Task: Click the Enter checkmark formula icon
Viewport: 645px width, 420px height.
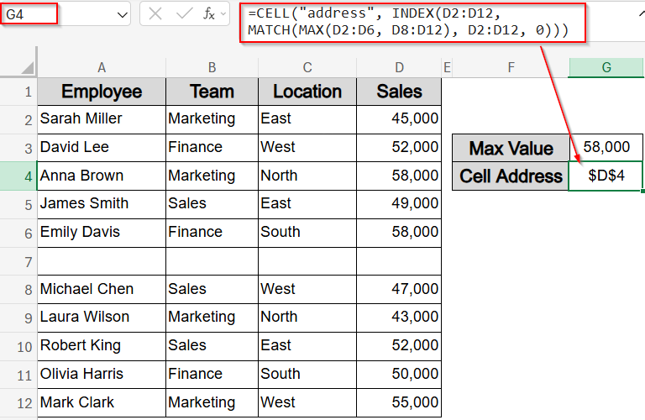Action: (x=183, y=14)
